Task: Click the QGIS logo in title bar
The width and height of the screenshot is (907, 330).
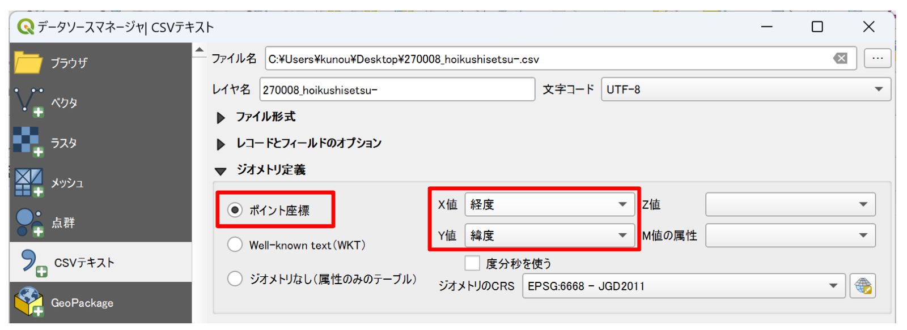Action: click(x=26, y=27)
